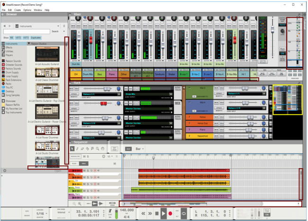This screenshot has height=221, width=308.
Task: Click the Effects icon in Browser
Action: 3,47
